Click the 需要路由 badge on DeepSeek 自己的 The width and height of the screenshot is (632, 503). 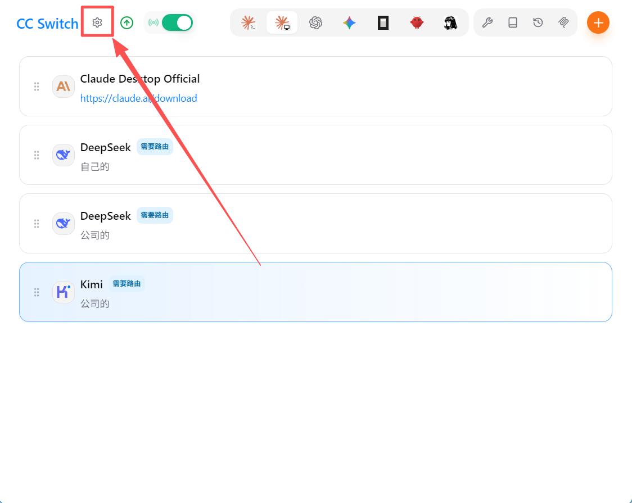tap(155, 147)
